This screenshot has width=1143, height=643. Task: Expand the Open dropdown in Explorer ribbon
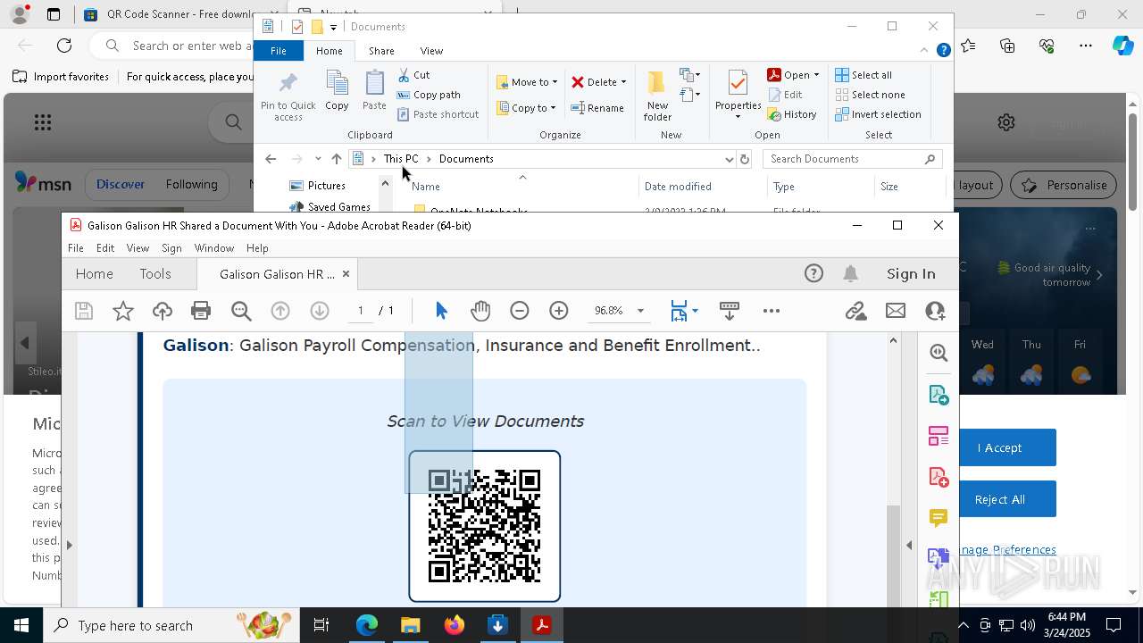pyautogui.click(x=816, y=75)
